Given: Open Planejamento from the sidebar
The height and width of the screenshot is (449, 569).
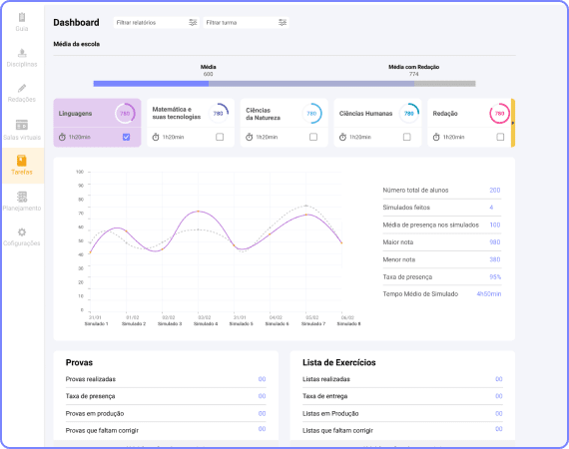Looking at the screenshot, I should coord(22,197).
